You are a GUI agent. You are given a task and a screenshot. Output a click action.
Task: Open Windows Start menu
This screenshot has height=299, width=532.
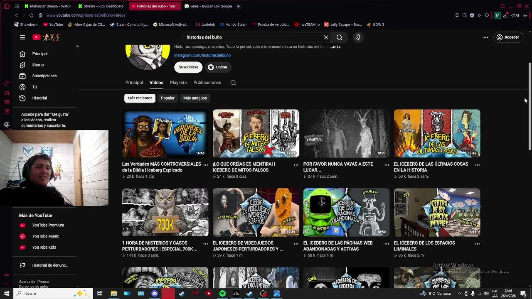[7, 294]
